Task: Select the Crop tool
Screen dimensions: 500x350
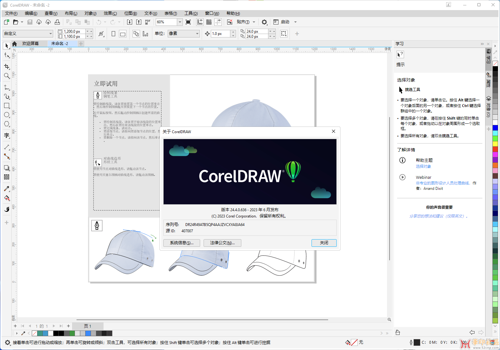Action: (7, 66)
